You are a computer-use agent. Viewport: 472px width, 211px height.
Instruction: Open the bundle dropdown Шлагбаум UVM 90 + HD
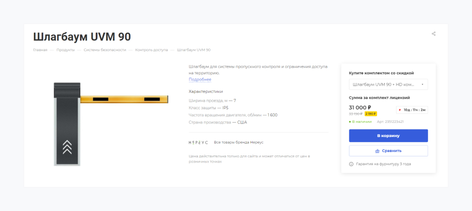coord(388,84)
